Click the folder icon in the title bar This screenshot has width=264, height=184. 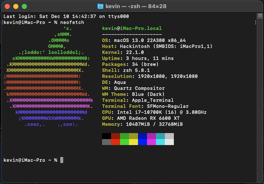pyautogui.click(x=100, y=6)
